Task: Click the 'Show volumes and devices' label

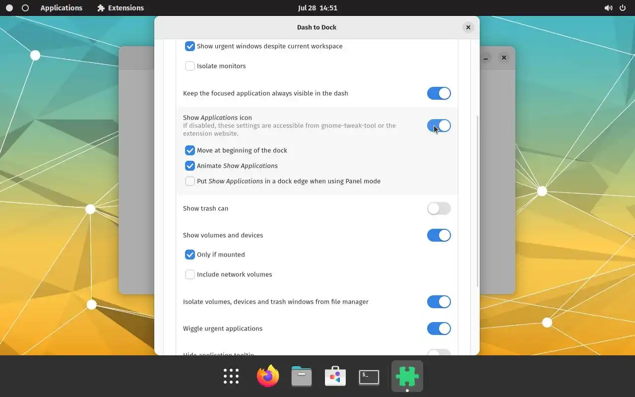Action: point(223,235)
